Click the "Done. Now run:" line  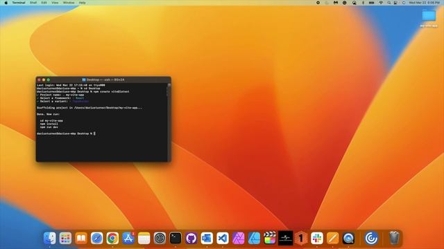pos(48,114)
